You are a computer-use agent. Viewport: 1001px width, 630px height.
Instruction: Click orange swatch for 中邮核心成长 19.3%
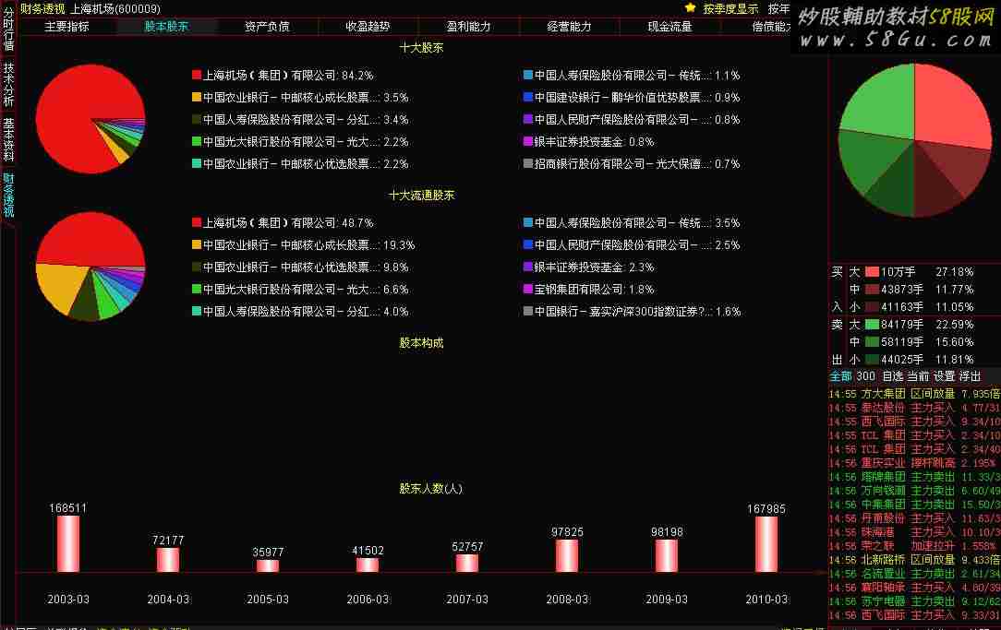pyautogui.click(x=197, y=244)
